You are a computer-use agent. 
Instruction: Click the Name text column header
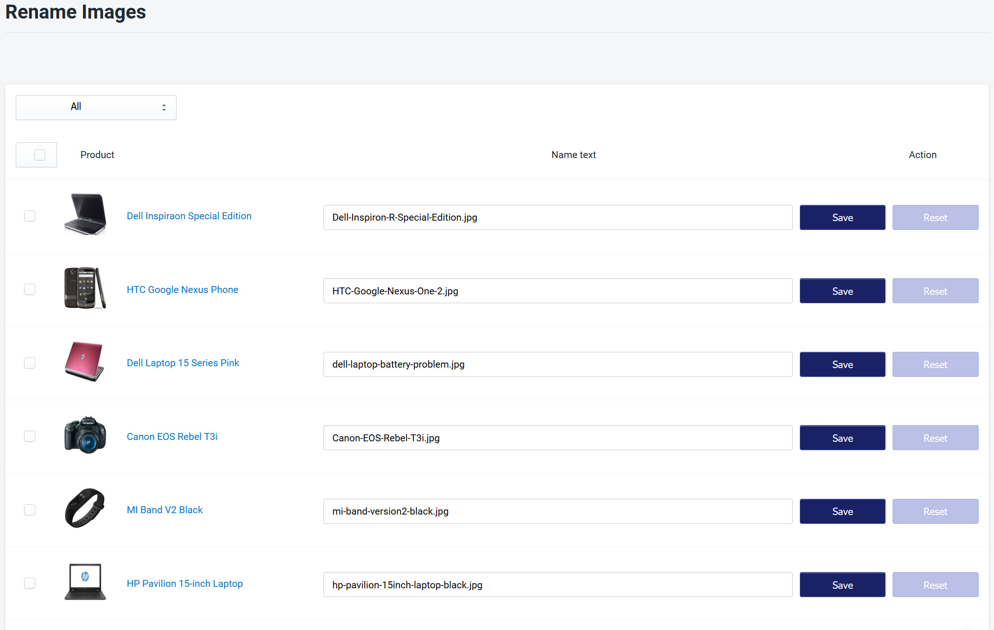[574, 155]
